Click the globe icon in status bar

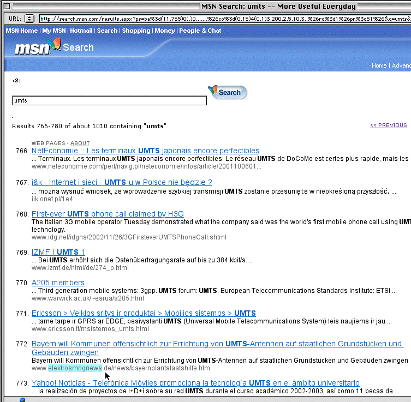pos(22,399)
